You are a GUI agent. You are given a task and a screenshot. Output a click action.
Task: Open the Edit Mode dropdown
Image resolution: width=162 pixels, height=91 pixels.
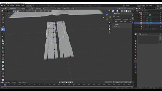(7, 11)
